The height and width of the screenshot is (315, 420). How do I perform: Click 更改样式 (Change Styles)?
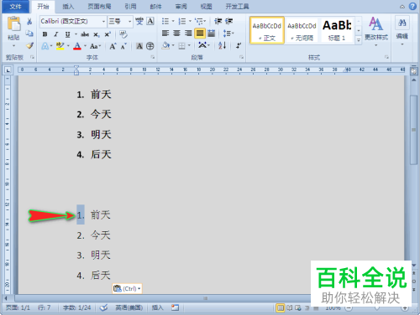click(376, 31)
